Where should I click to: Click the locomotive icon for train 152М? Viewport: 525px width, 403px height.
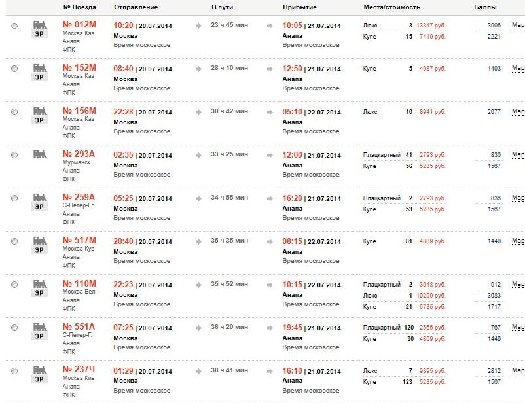coord(40,68)
